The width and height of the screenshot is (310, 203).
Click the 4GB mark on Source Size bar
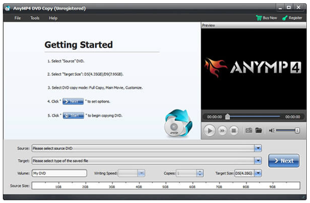[x=139, y=187]
